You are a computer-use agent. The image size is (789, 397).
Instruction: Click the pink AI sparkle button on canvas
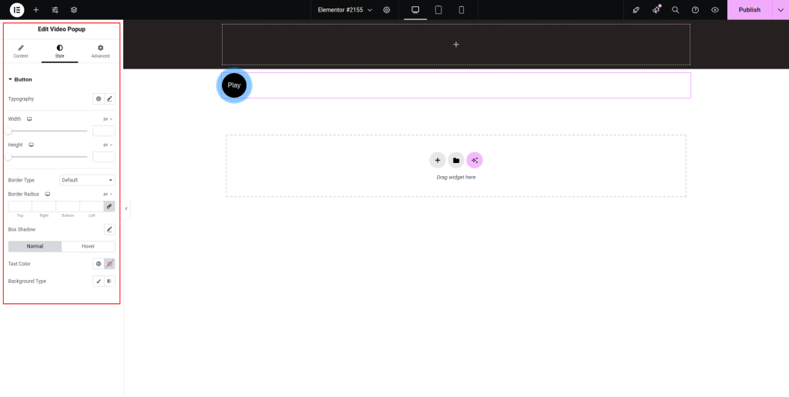click(x=475, y=160)
